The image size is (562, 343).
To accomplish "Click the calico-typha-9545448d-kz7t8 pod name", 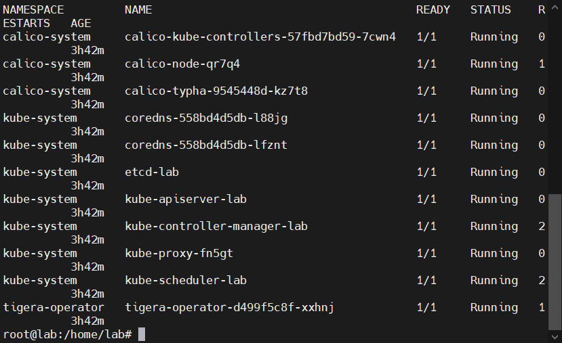I will (x=216, y=91).
